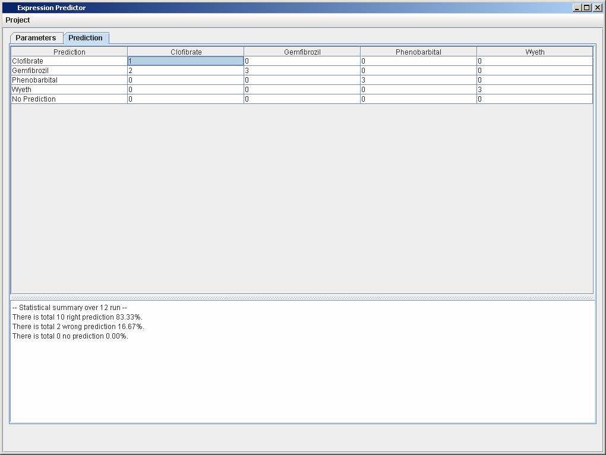Select cell Wyeth row, Clofibrate column
Viewport: 606px width, 455px height.
tap(186, 90)
